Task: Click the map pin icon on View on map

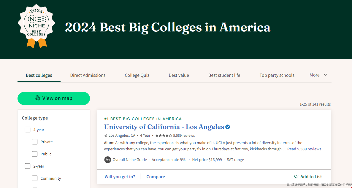Action: [37, 98]
